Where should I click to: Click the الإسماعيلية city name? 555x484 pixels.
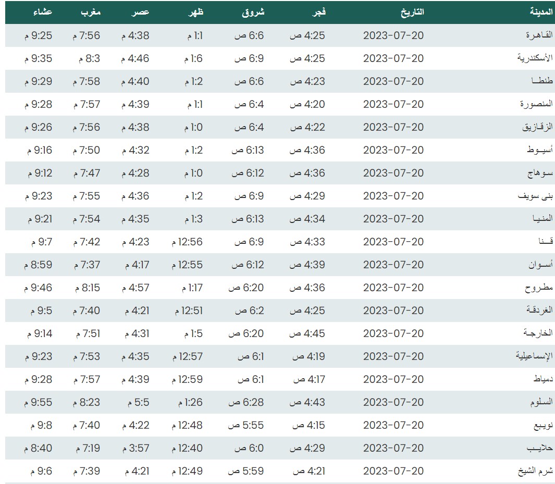[x=534, y=356]
